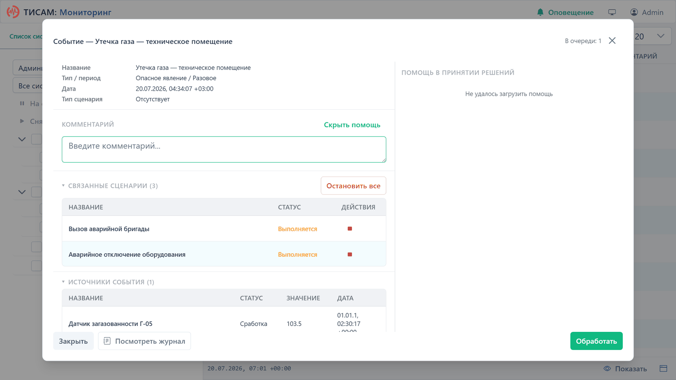Click the panel layout icon at bottom right
The width and height of the screenshot is (676, 380).
[663, 369]
